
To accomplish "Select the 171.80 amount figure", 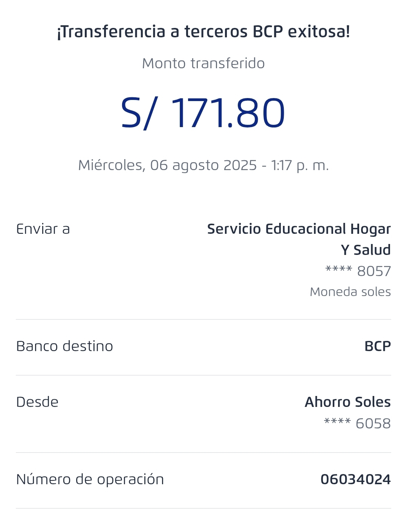I will coord(228,114).
